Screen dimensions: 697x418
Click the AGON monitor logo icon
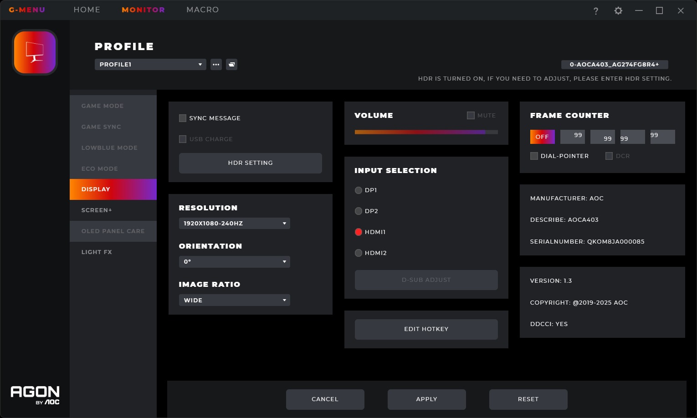35,52
